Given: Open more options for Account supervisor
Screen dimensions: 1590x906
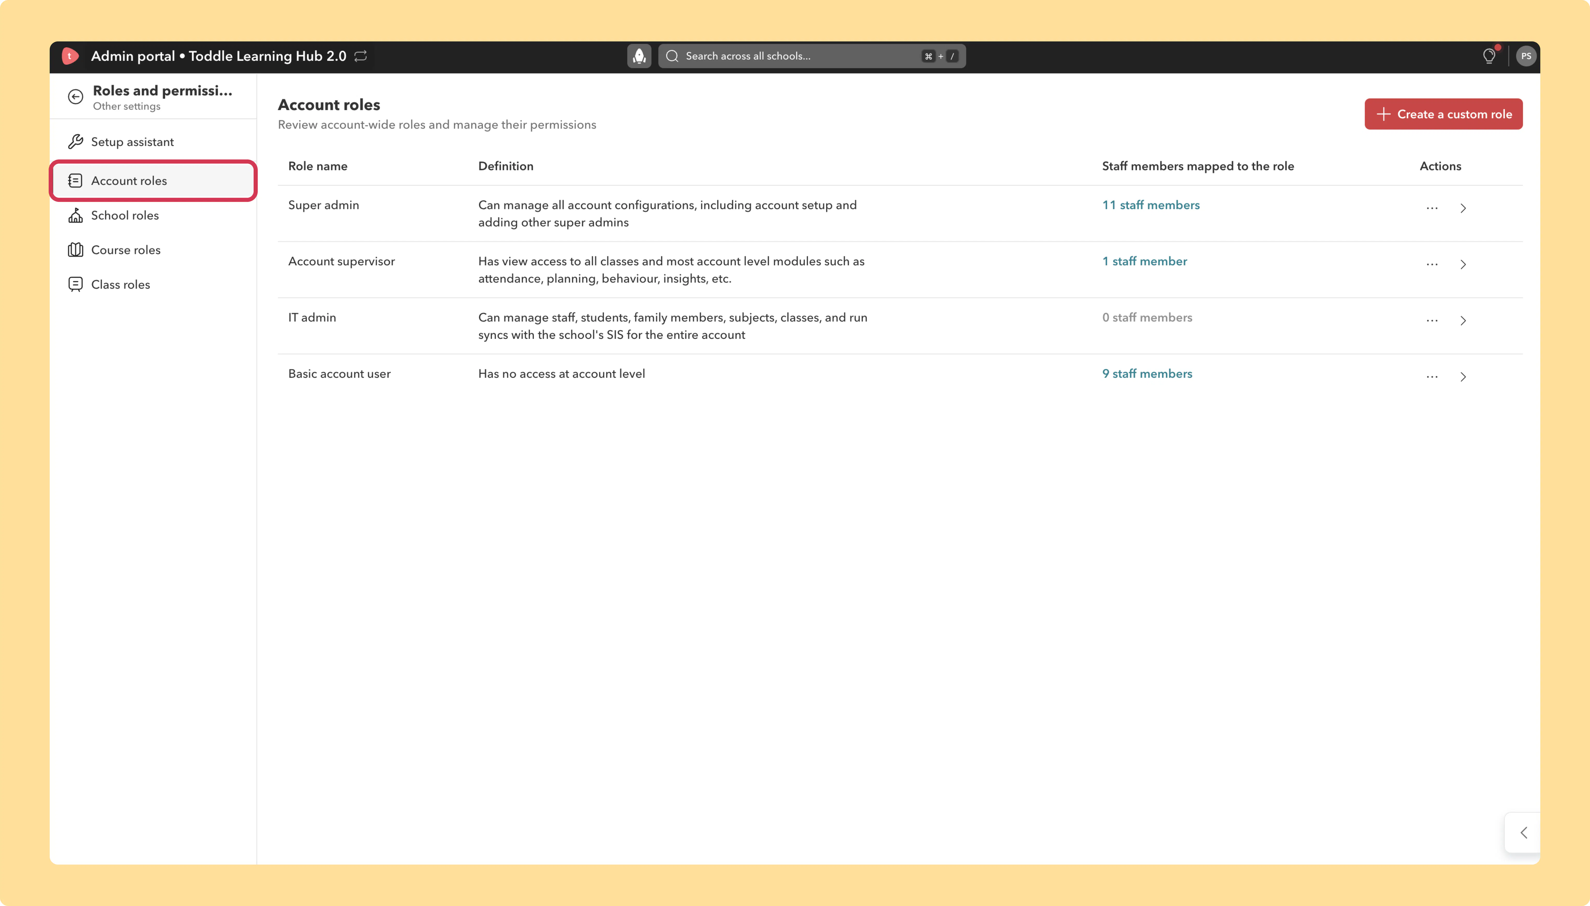Looking at the screenshot, I should coord(1432,265).
